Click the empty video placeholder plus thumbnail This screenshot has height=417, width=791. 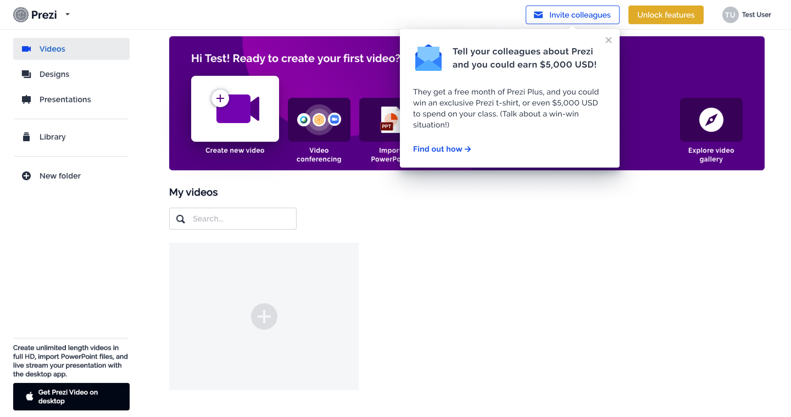264,316
